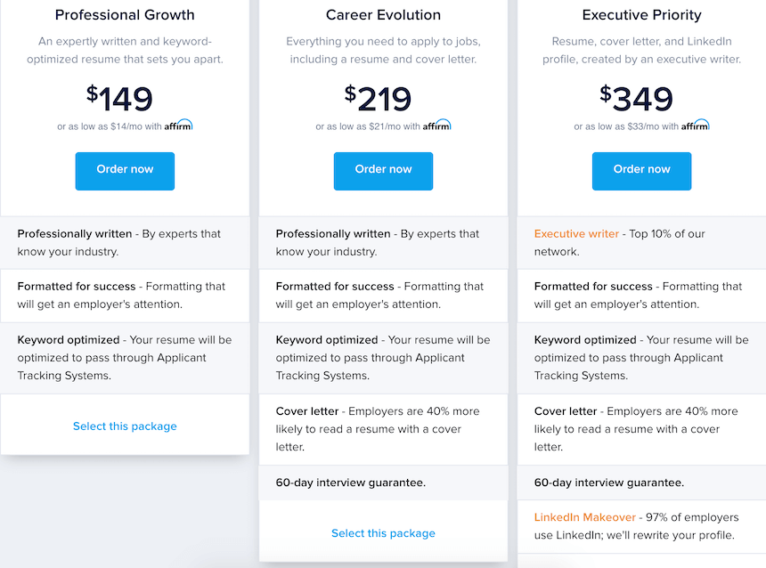Click the Career Evolution plan heading
The width and height of the screenshot is (766, 568).
(x=383, y=15)
